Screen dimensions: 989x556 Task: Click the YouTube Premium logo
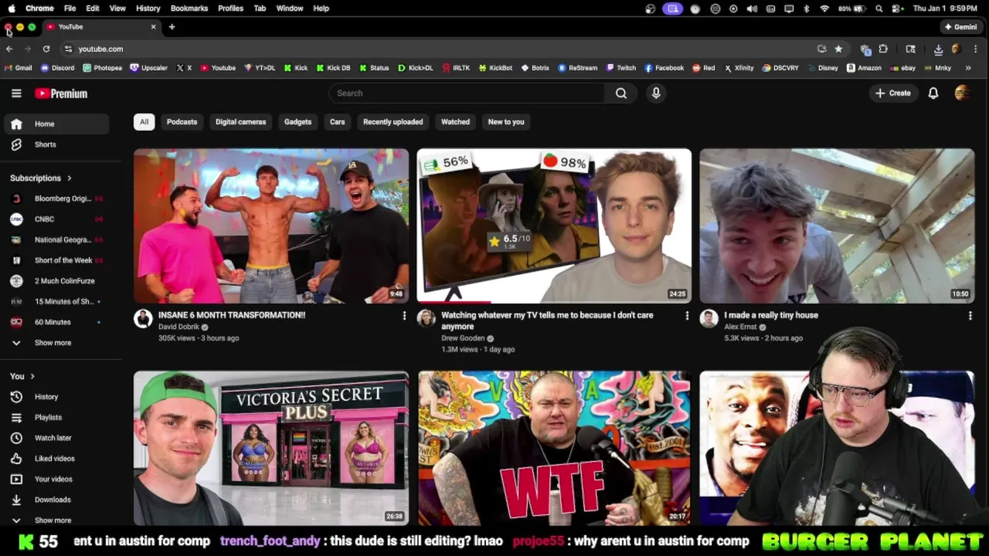point(61,93)
